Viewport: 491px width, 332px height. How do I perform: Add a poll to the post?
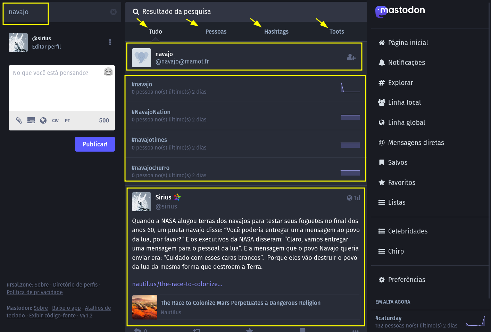click(x=31, y=120)
